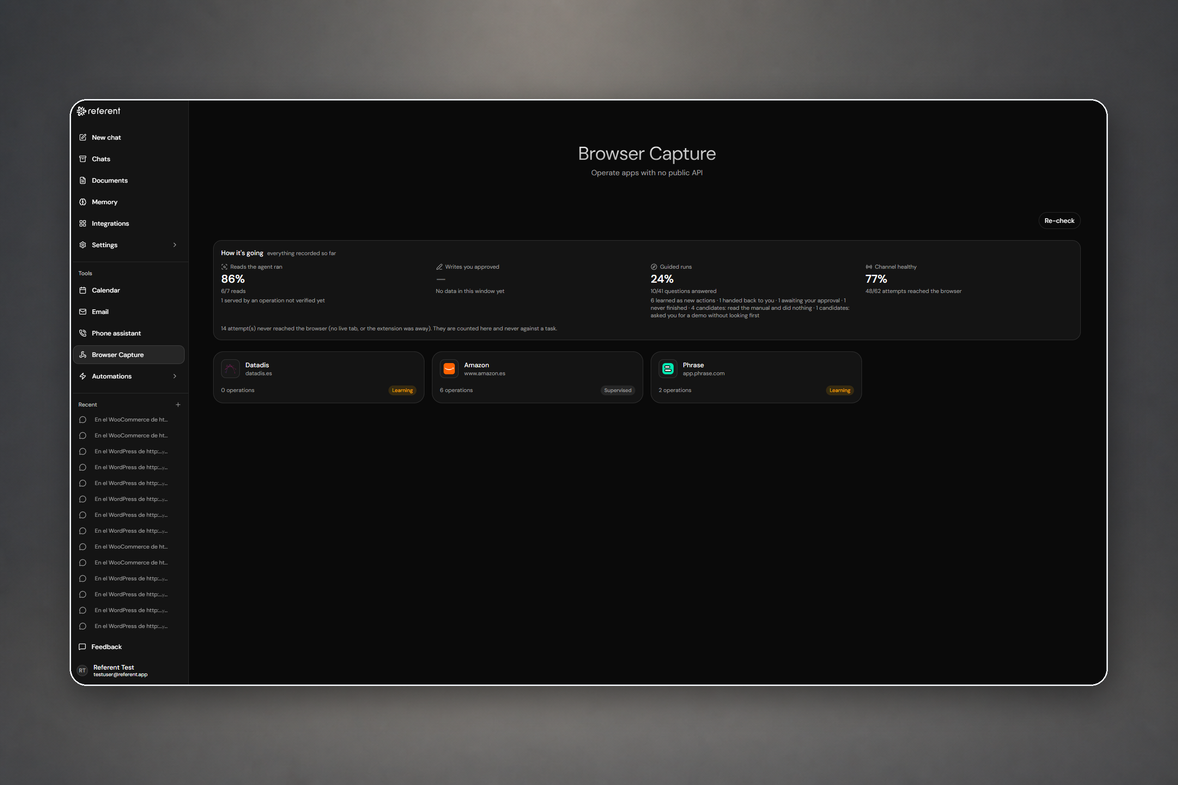This screenshot has width=1178, height=785.
Task: Click the '6/7 reads' text
Action: point(233,291)
